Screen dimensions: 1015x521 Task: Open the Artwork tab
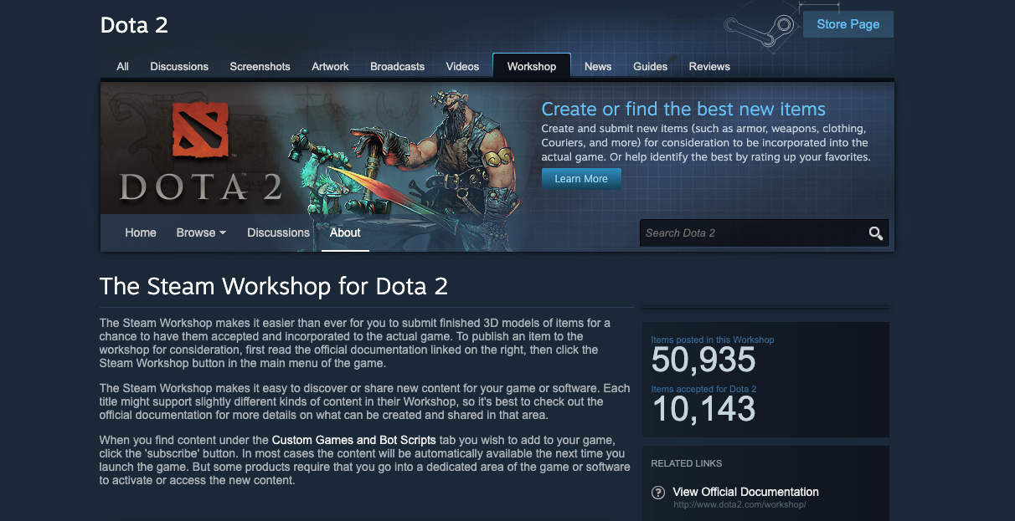tap(330, 67)
